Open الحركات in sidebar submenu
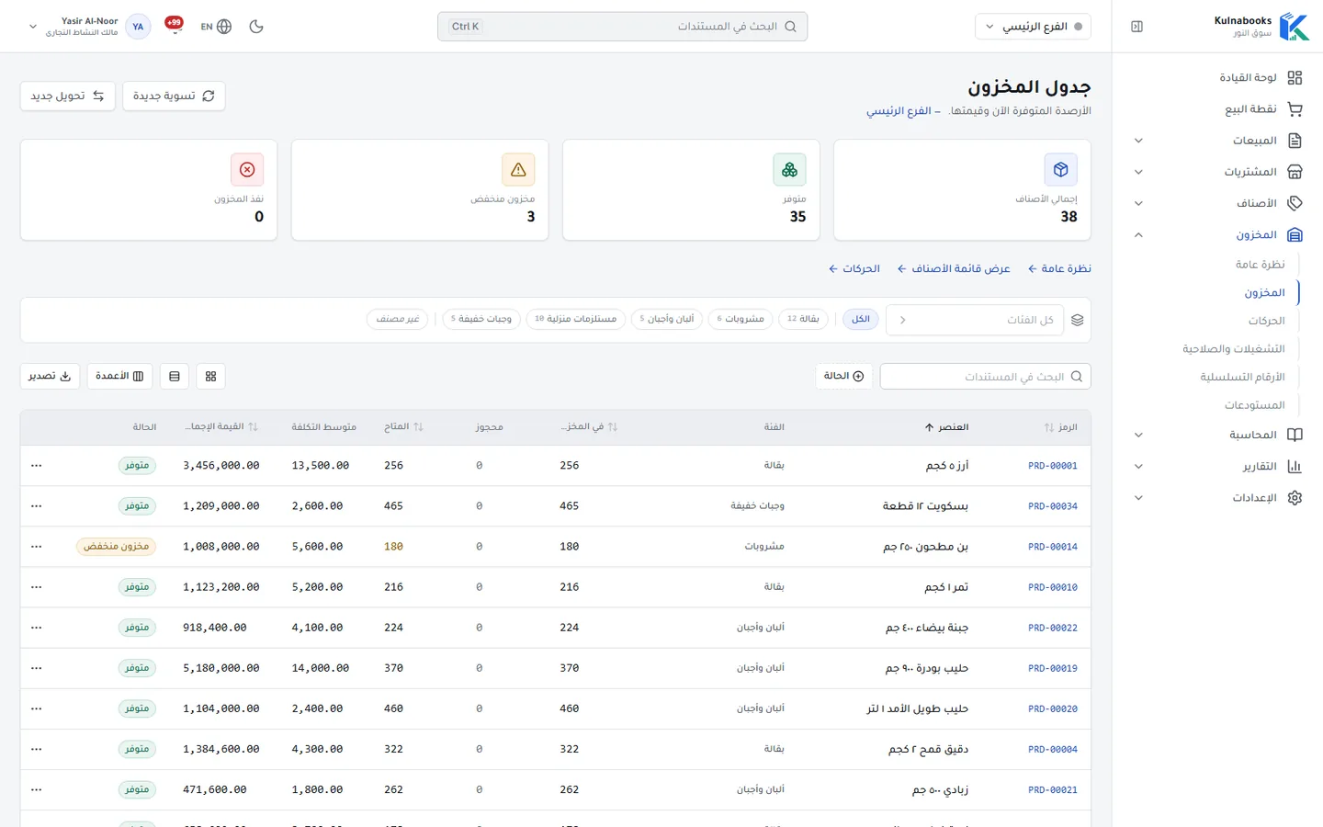1323x827 pixels. click(1266, 321)
